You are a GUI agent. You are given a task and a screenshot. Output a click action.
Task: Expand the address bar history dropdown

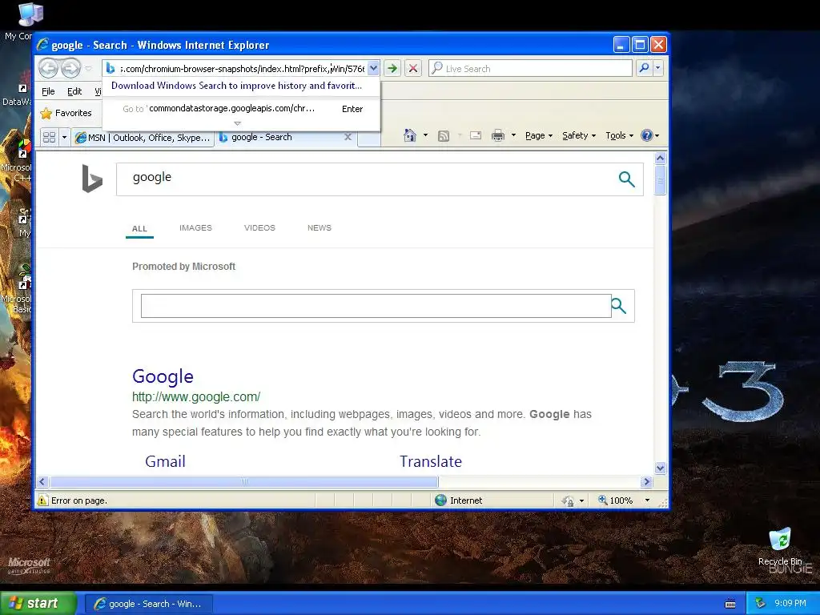[x=373, y=68]
